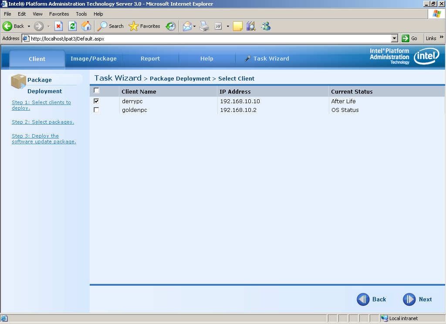446x324 pixels.
Task: Click the Links toolbar label
Action: [x=431, y=38]
